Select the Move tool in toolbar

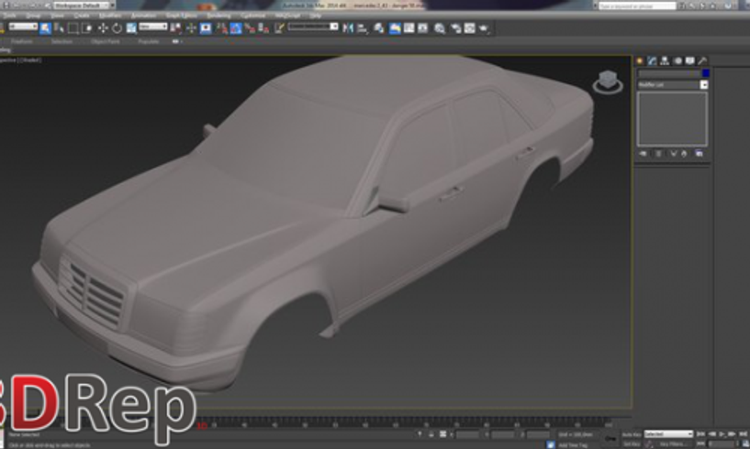pyautogui.click(x=103, y=28)
